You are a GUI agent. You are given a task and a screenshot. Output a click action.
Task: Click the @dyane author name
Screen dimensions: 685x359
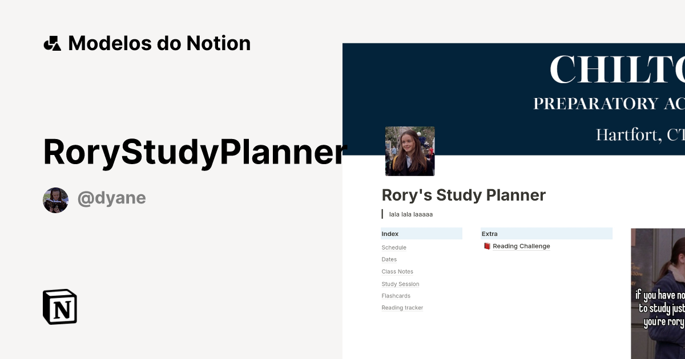coord(111,197)
